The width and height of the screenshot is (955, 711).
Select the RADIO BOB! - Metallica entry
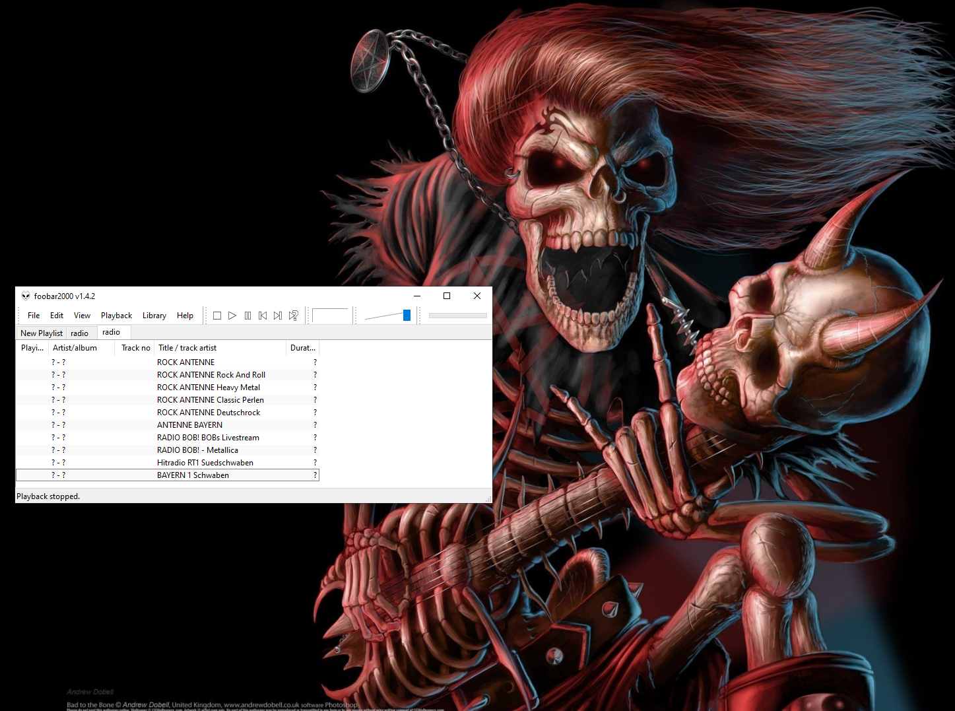tap(168, 450)
